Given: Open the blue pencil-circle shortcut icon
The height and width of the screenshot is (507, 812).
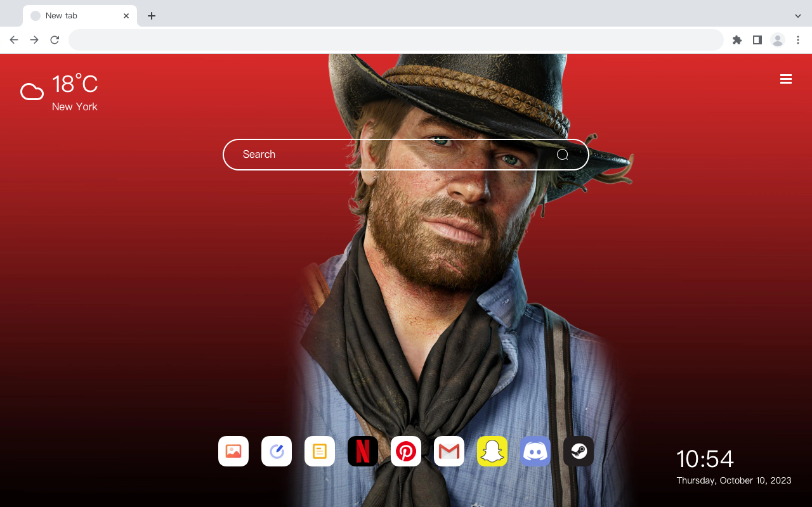Looking at the screenshot, I should click(277, 451).
